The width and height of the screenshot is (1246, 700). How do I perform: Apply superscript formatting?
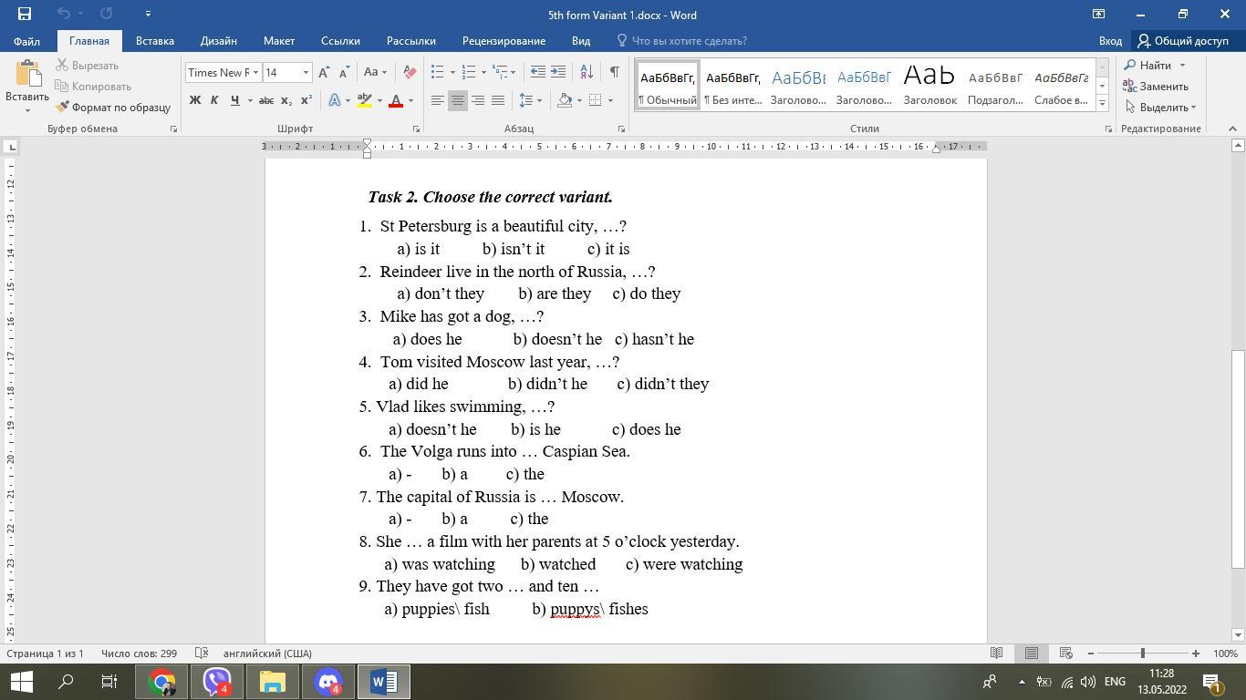(306, 100)
